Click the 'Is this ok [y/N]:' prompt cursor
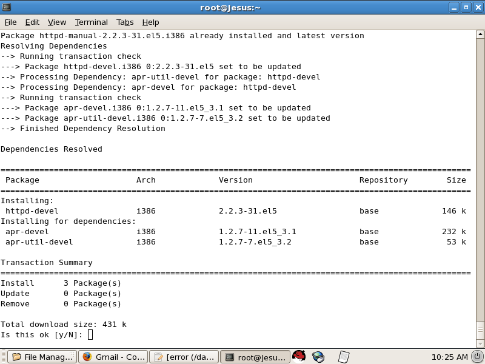 pos(90,335)
